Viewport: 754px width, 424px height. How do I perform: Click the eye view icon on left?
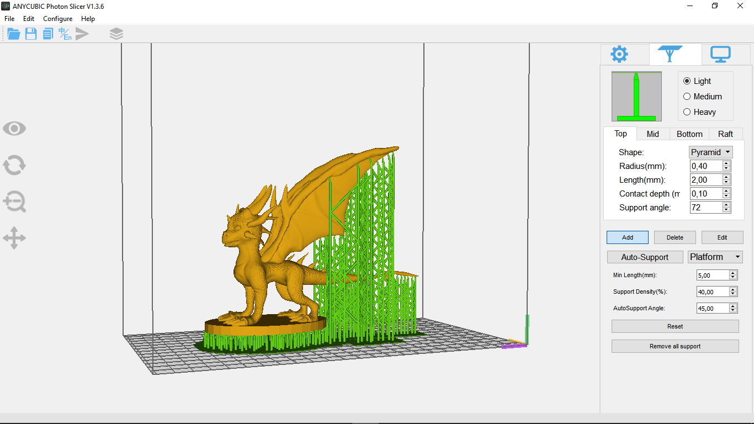[x=14, y=129]
